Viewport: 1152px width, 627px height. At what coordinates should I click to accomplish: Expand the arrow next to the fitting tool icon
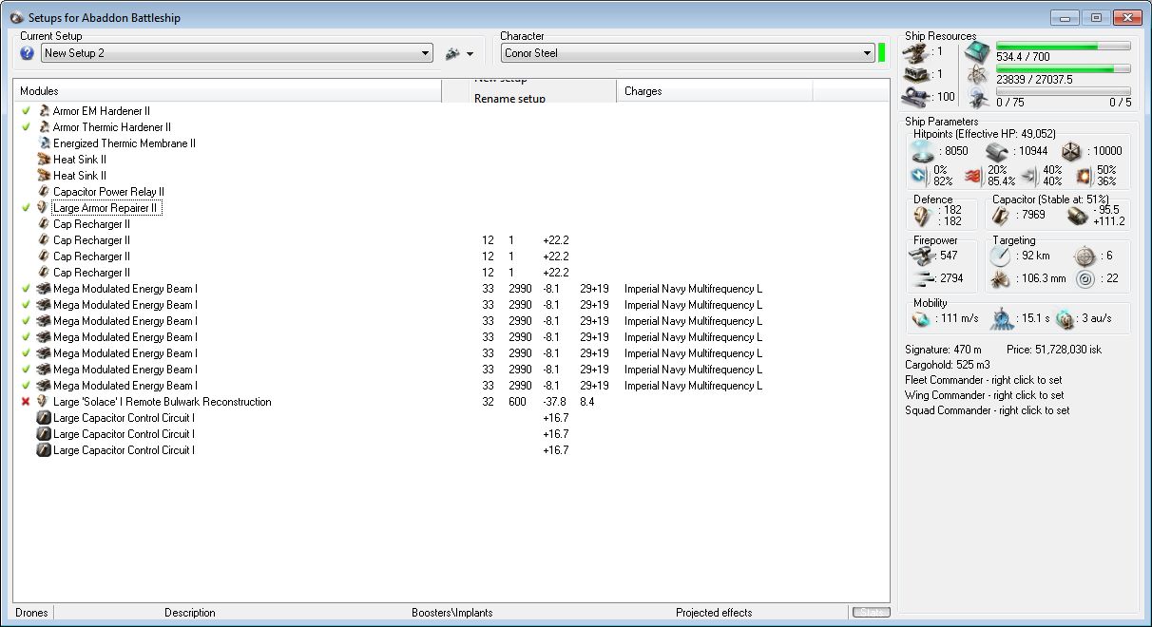[x=470, y=54]
